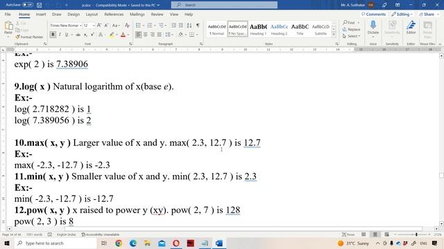Image resolution: width=444 pixels, height=249 pixels.
Task: Switch to the Design tab
Action: pos(74,14)
